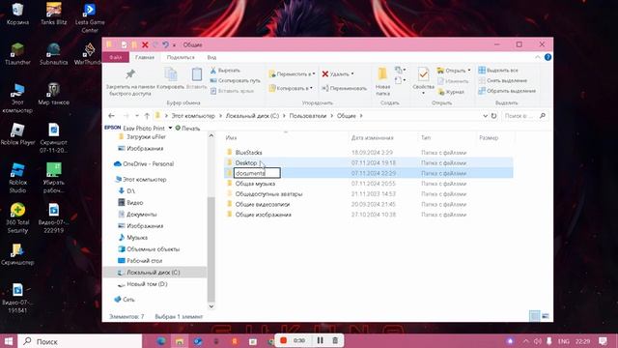
Task: Click scroll down arrow of navigation pane
Action: pos(211,306)
